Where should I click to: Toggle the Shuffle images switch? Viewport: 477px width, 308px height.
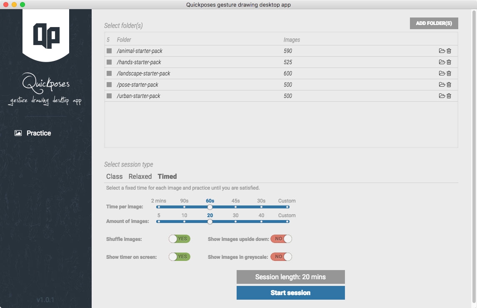coord(179,239)
